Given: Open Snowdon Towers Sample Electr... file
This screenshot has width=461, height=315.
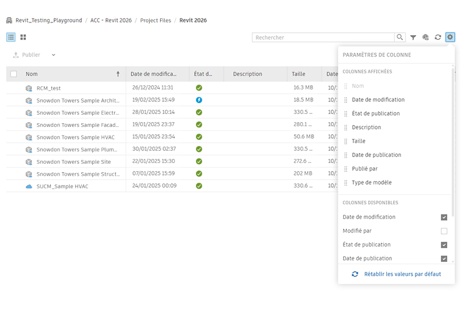Looking at the screenshot, I should coord(78,113).
